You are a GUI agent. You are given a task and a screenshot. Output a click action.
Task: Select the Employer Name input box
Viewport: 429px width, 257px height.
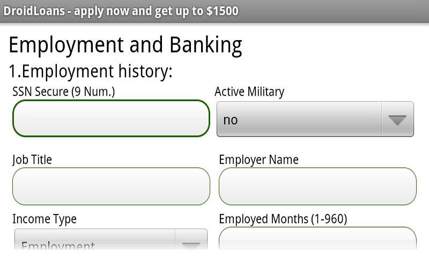click(317, 186)
